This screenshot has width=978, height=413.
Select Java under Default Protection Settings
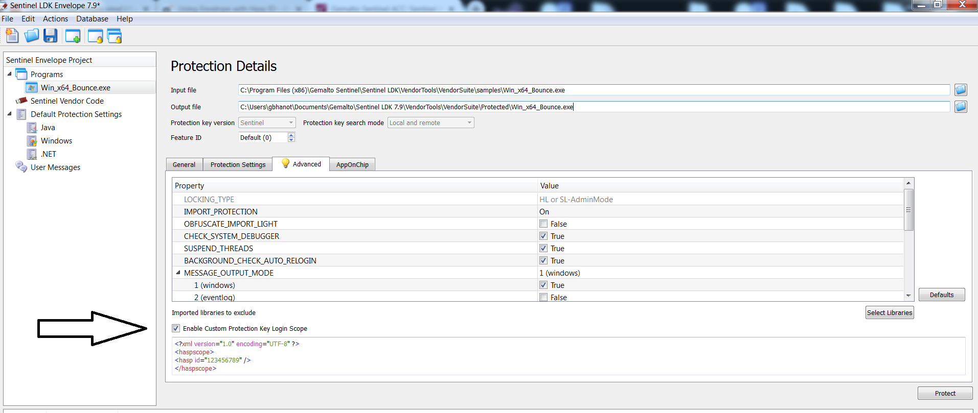(48, 128)
